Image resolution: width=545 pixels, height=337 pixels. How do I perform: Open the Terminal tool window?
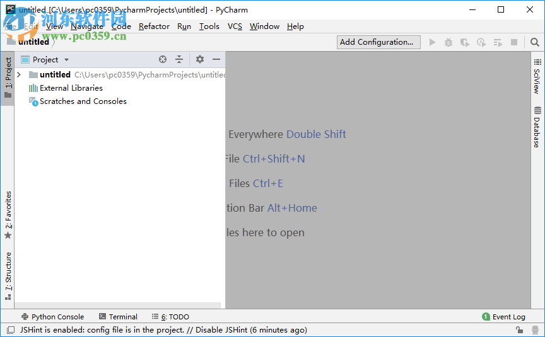(x=118, y=316)
